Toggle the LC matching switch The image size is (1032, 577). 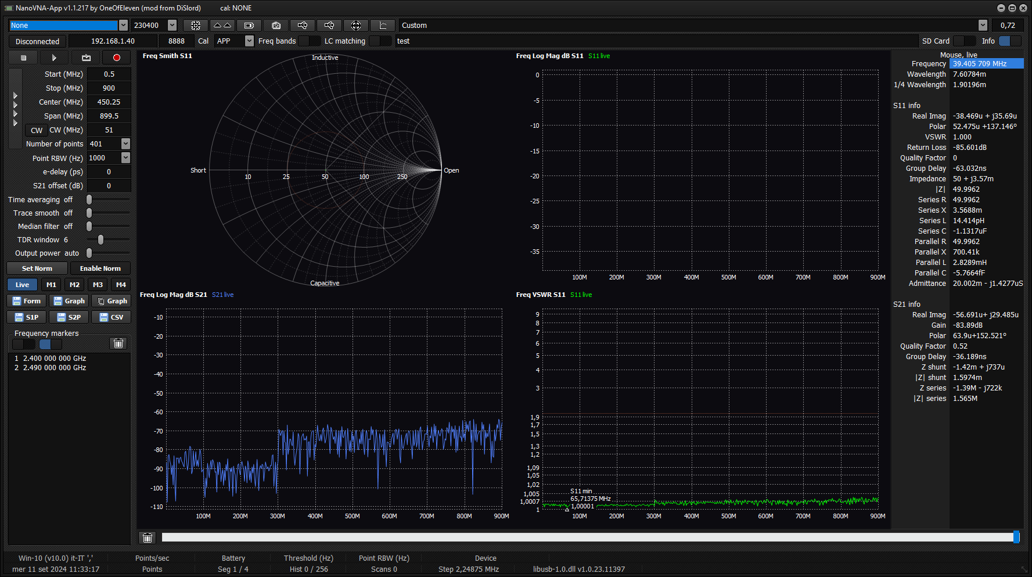tap(380, 41)
